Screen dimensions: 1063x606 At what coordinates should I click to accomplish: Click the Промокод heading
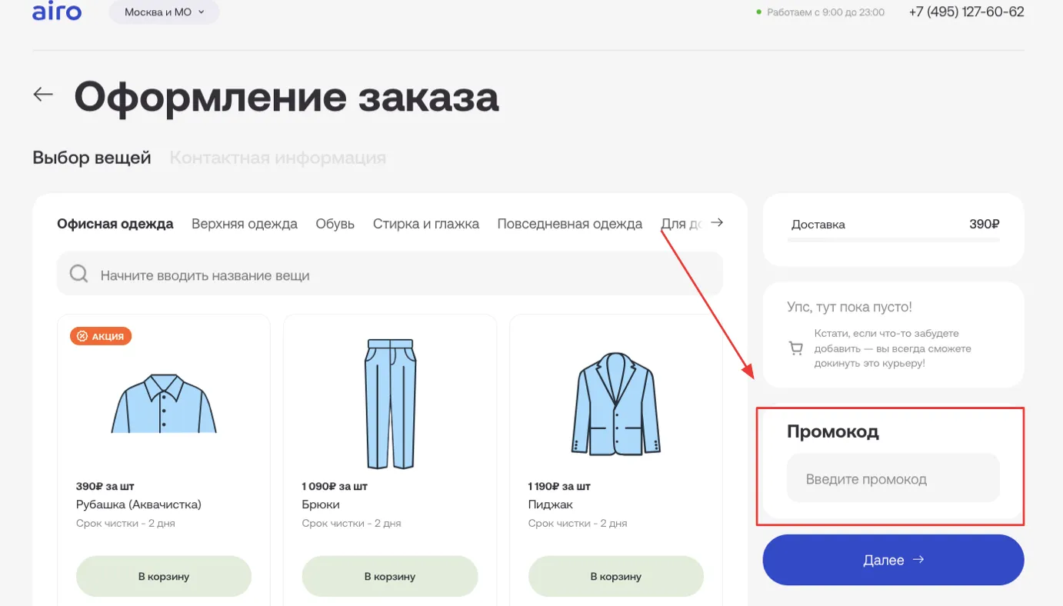tap(833, 431)
